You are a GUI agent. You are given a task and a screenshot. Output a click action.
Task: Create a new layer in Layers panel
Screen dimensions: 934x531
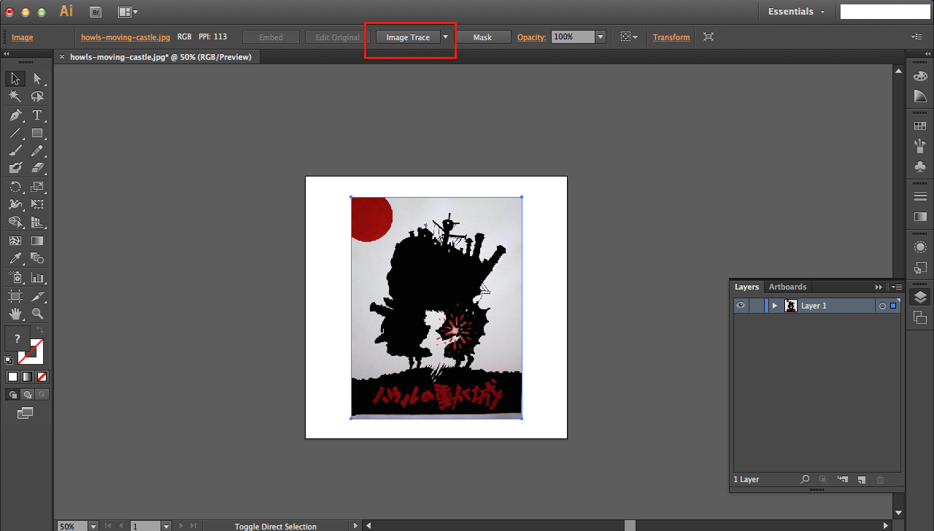pos(861,479)
